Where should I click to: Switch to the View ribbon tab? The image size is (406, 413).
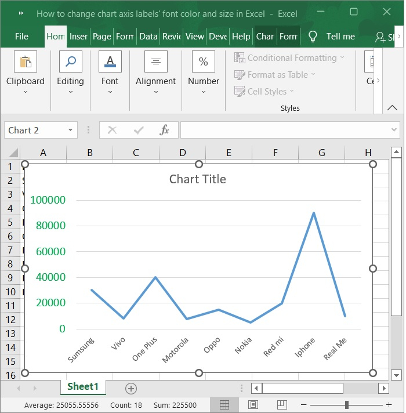coord(194,37)
